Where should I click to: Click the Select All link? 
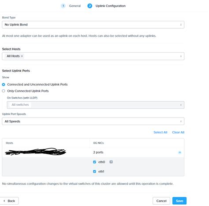pyautogui.click(x=160, y=133)
